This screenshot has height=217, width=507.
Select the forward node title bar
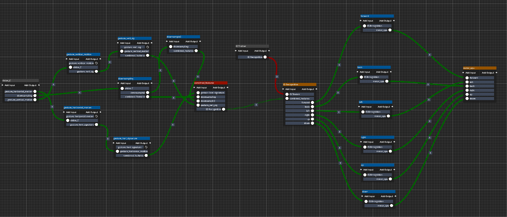(377, 16)
